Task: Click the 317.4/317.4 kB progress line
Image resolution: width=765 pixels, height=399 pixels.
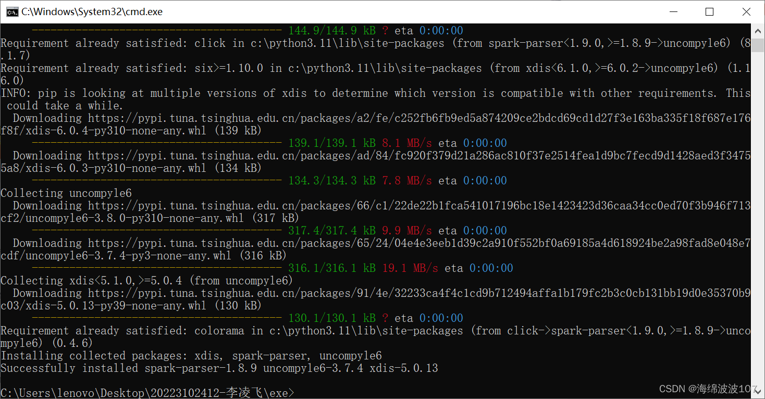Action: coord(270,231)
